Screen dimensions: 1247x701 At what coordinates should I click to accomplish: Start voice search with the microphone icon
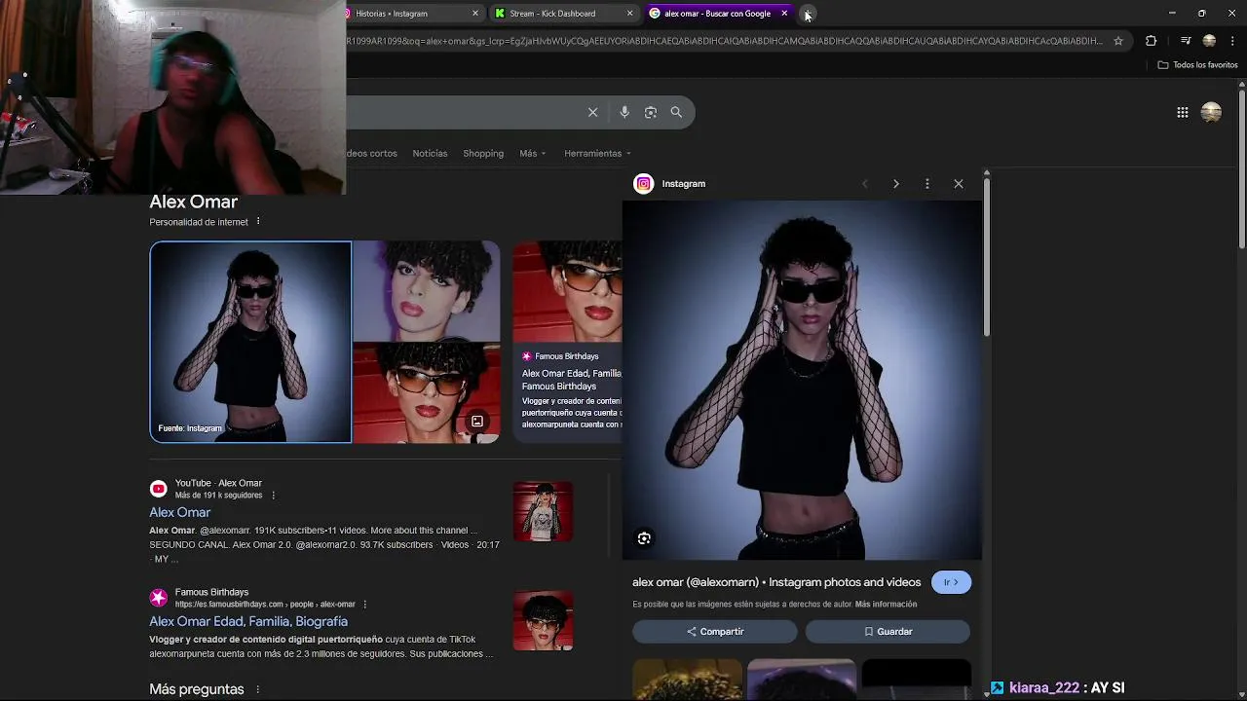(624, 112)
